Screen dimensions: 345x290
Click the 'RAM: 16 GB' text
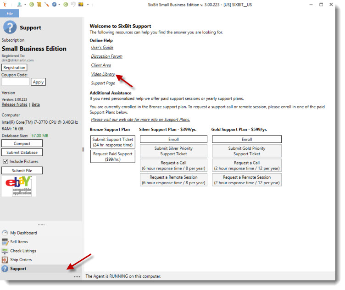(12, 129)
